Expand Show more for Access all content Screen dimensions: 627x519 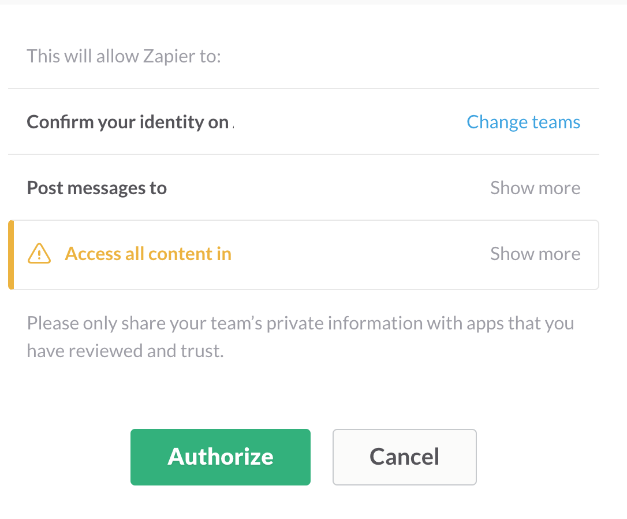click(x=535, y=253)
